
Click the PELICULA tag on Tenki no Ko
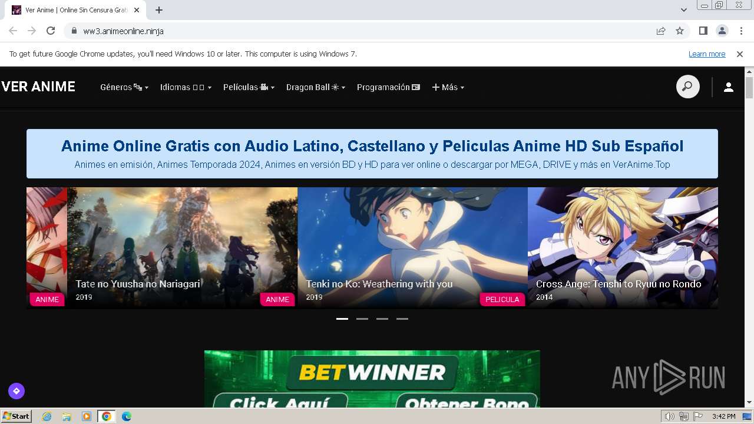click(x=502, y=299)
